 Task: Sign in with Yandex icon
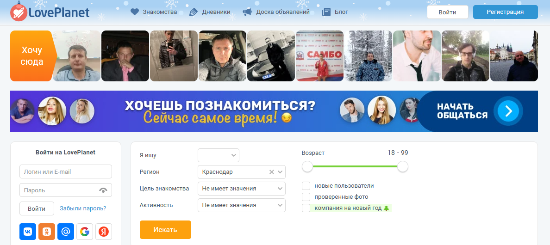click(104, 232)
